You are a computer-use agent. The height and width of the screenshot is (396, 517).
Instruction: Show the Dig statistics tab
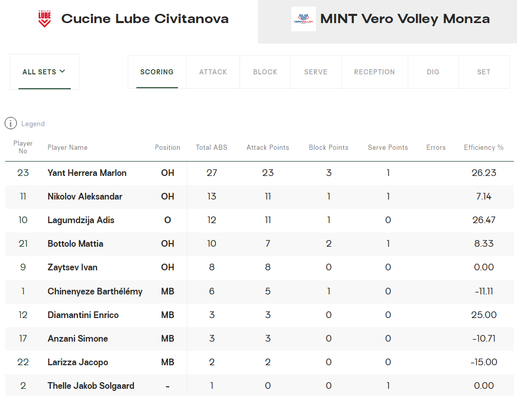coord(433,72)
